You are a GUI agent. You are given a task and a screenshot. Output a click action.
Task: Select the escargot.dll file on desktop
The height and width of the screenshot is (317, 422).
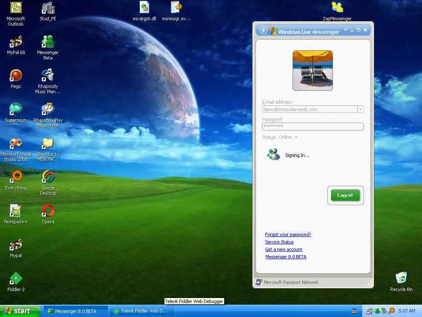click(144, 11)
